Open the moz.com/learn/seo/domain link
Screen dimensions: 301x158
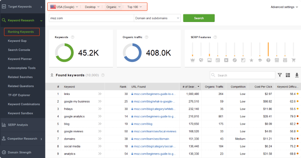coord(151,139)
